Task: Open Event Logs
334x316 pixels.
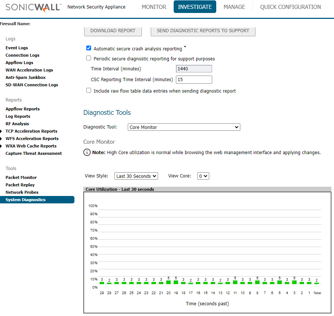Action: pos(17,48)
